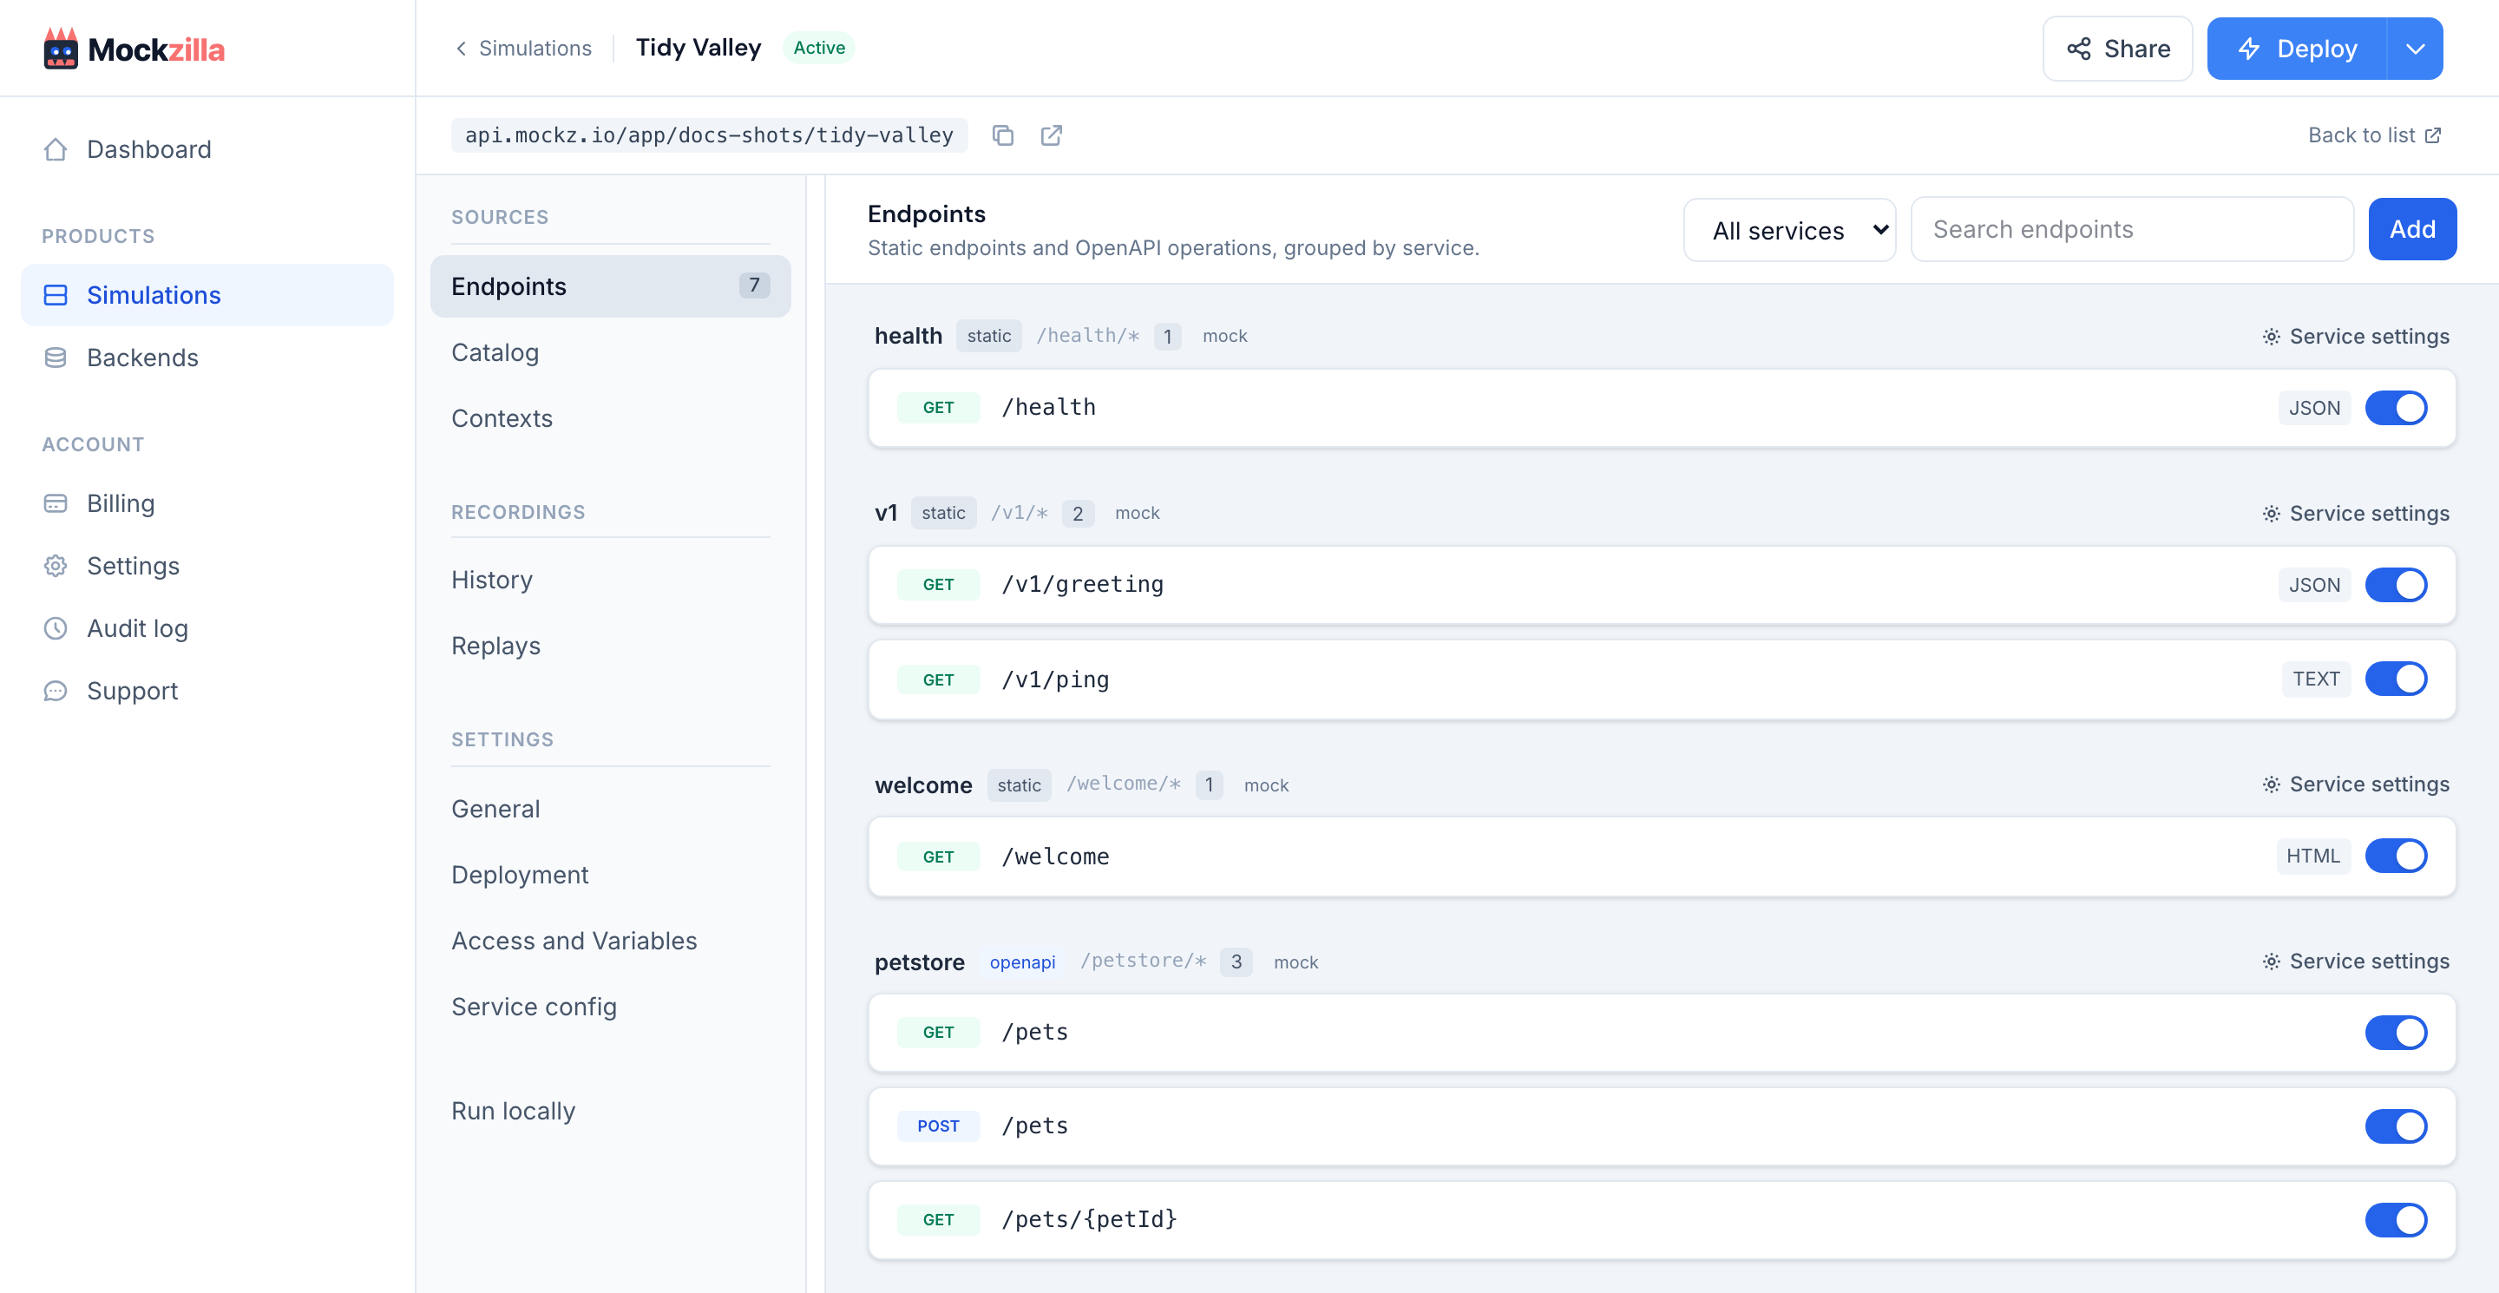The width and height of the screenshot is (2499, 1293).
Task: Click the Endpoints count badge 7
Action: [x=754, y=286]
